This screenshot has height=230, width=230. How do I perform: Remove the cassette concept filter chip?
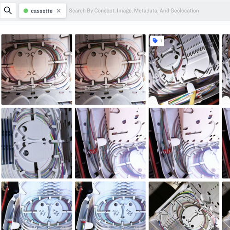(58, 11)
